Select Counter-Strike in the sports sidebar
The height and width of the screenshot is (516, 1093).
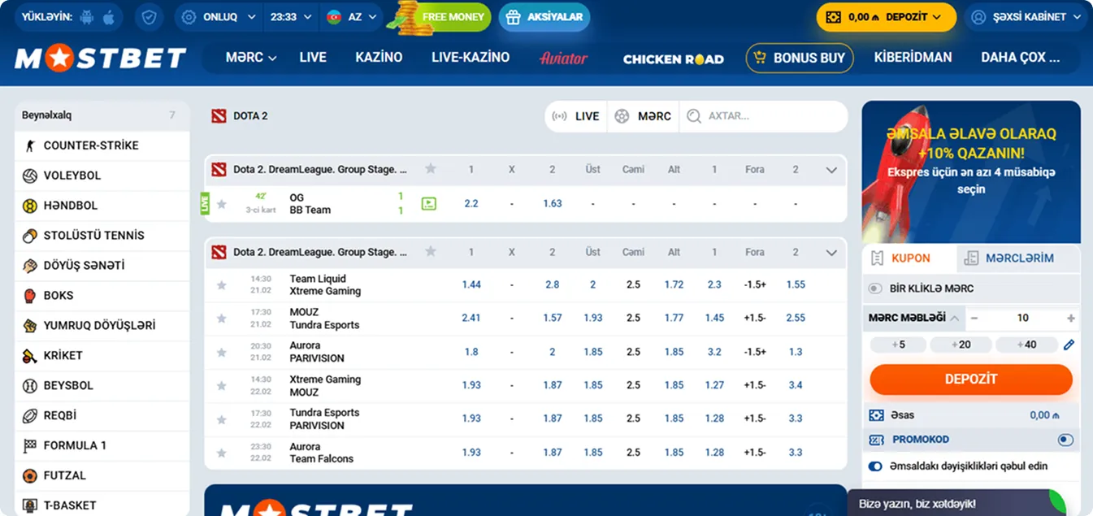point(90,145)
